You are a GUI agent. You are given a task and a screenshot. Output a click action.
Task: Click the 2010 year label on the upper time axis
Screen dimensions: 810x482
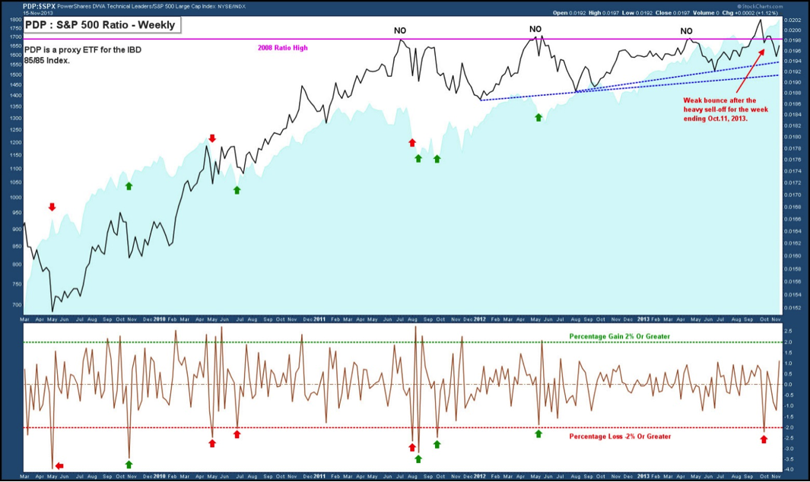(159, 319)
